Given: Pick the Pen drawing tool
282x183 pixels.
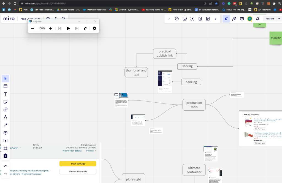Looking at the screenshot, I should pyautogui.click(x=6, y=118).
